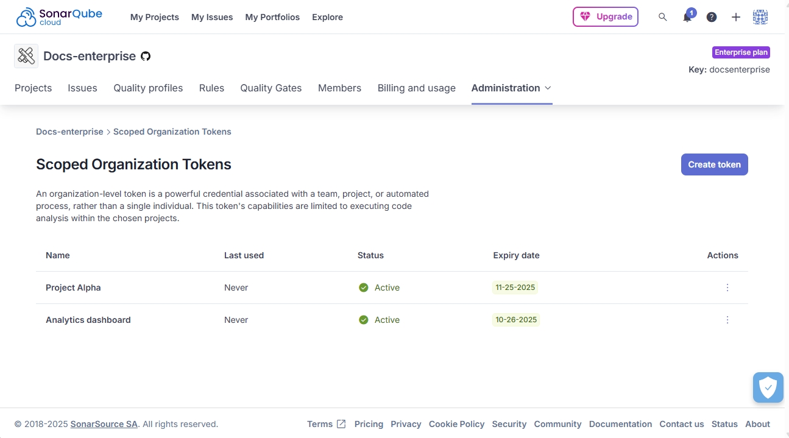The height and width of the screenshot is (438, 789).
Task: Open the user avatar menu
Action: point(760,17)
